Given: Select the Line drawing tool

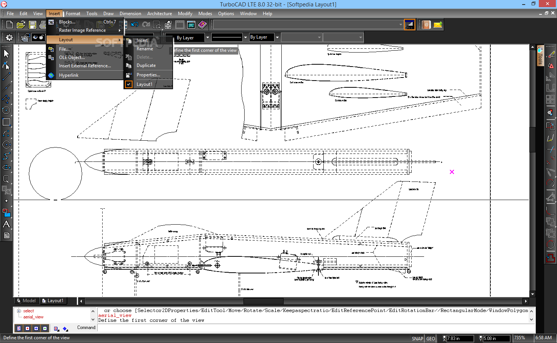Looking at the screenshot, I should click(x=6, y=76).
